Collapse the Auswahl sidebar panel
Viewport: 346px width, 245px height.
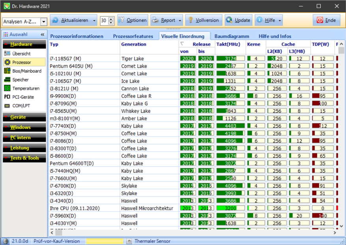(43, 35)
